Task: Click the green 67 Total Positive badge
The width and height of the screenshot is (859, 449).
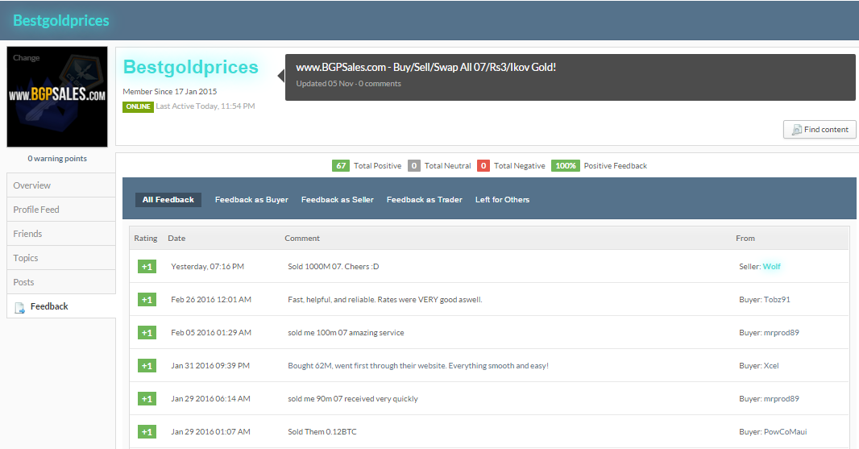Action: pyautogui.click(x=341, y=165)
